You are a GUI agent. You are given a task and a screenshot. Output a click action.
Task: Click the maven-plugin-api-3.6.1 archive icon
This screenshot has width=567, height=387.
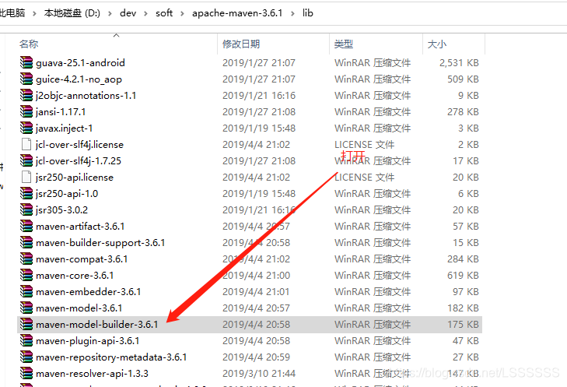tap(26, 340)
